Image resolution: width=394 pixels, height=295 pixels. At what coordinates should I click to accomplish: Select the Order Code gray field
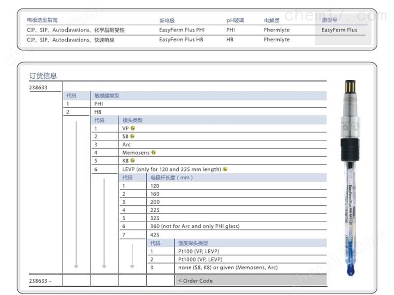[251, 281]
